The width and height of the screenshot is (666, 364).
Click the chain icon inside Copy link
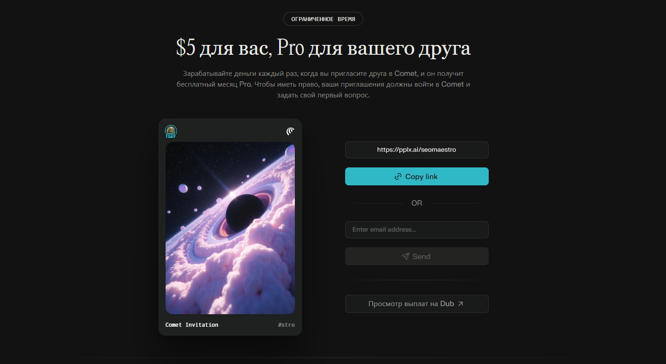[398, 176]
